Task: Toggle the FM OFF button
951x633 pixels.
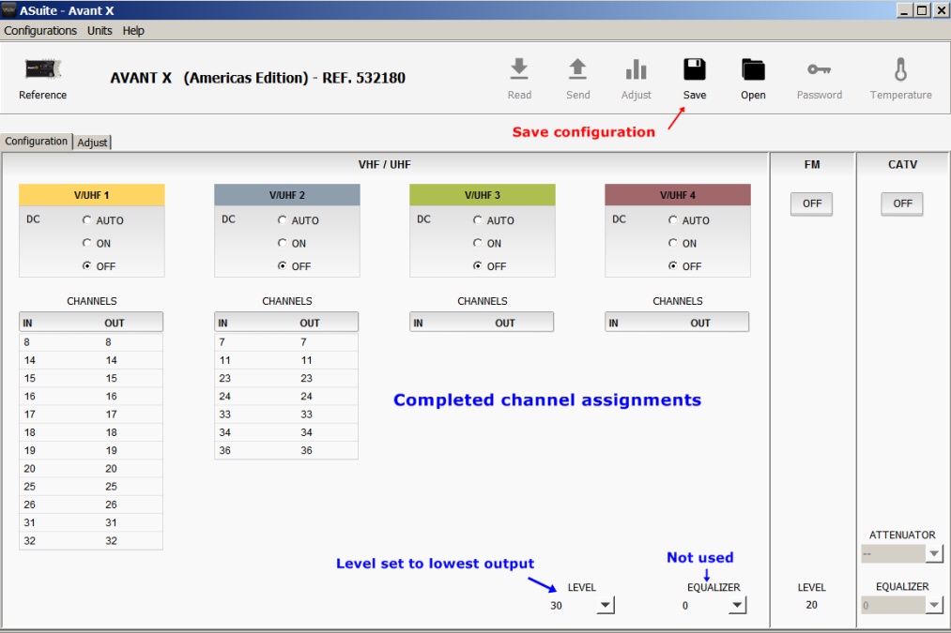Action: (x=811, y=203)
